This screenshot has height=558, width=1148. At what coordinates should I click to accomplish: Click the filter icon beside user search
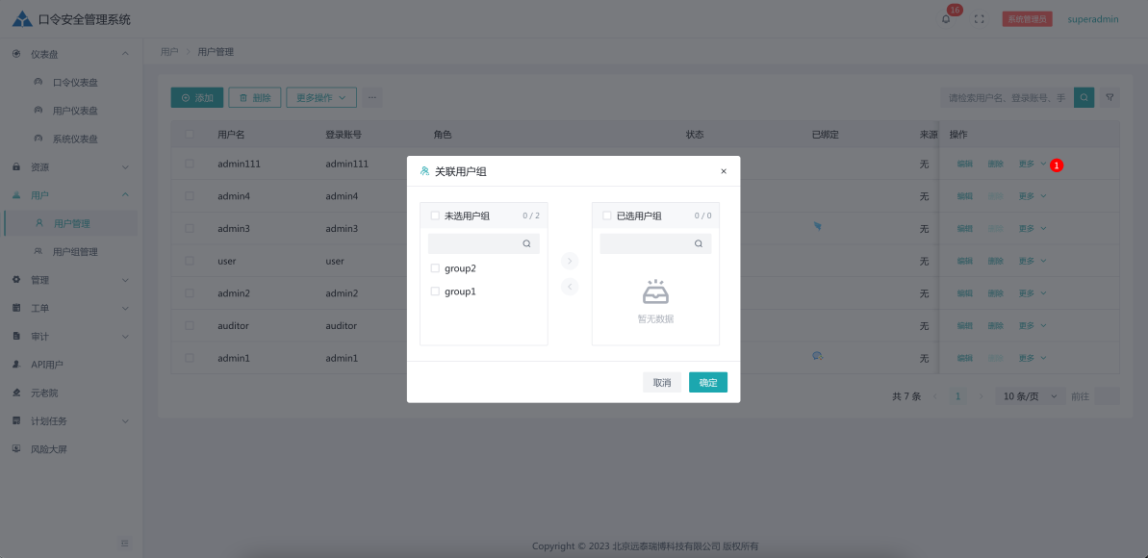[1110, 97]
